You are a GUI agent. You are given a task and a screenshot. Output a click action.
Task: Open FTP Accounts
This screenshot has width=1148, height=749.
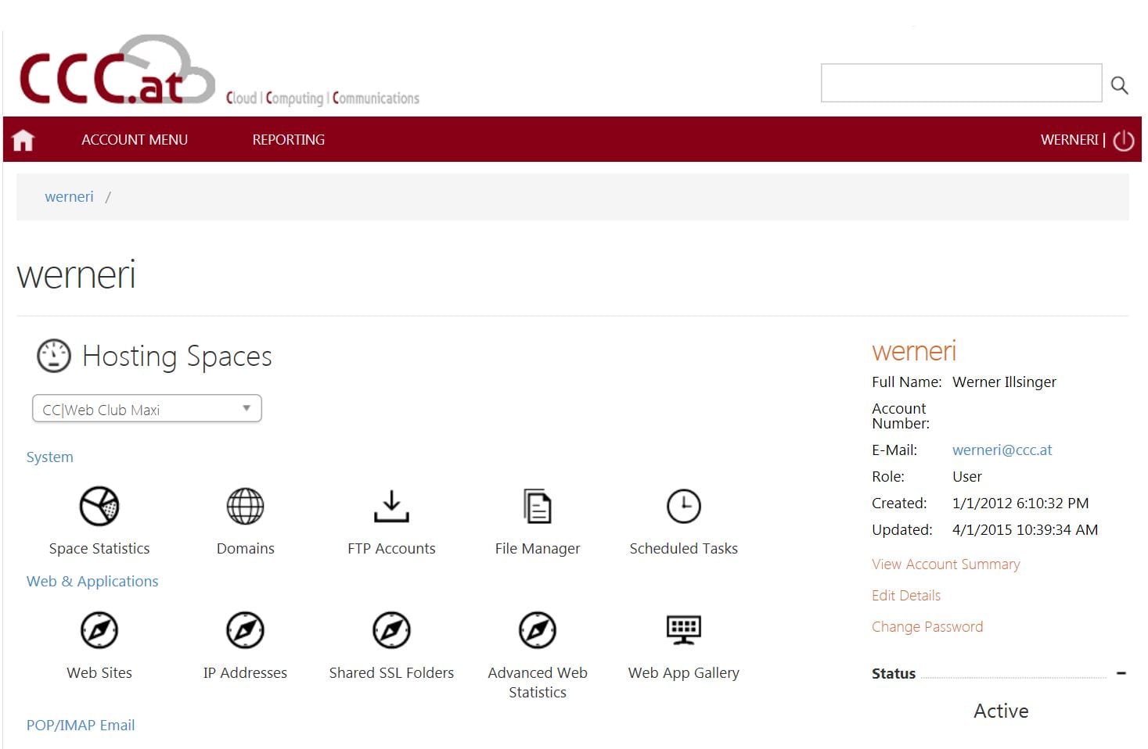390,520
